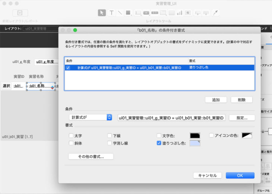Viewport: 272px width, 194px height.
Task: Pick the Line drawing tool
Action: 120,13
